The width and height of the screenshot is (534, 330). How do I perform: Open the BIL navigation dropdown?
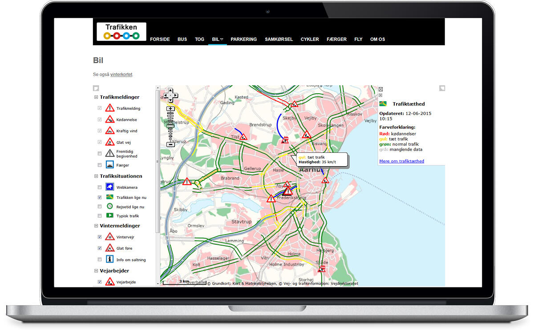coord(217,40)
